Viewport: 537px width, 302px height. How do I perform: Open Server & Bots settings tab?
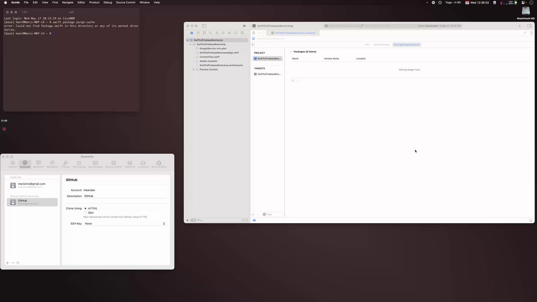pos(159,164)
